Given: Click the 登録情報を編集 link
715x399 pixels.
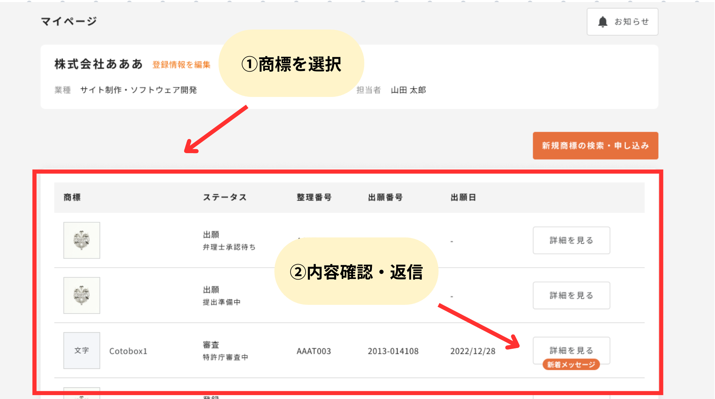Looking at the screenshot, I should pyautogui.click(x=181, y=65).
